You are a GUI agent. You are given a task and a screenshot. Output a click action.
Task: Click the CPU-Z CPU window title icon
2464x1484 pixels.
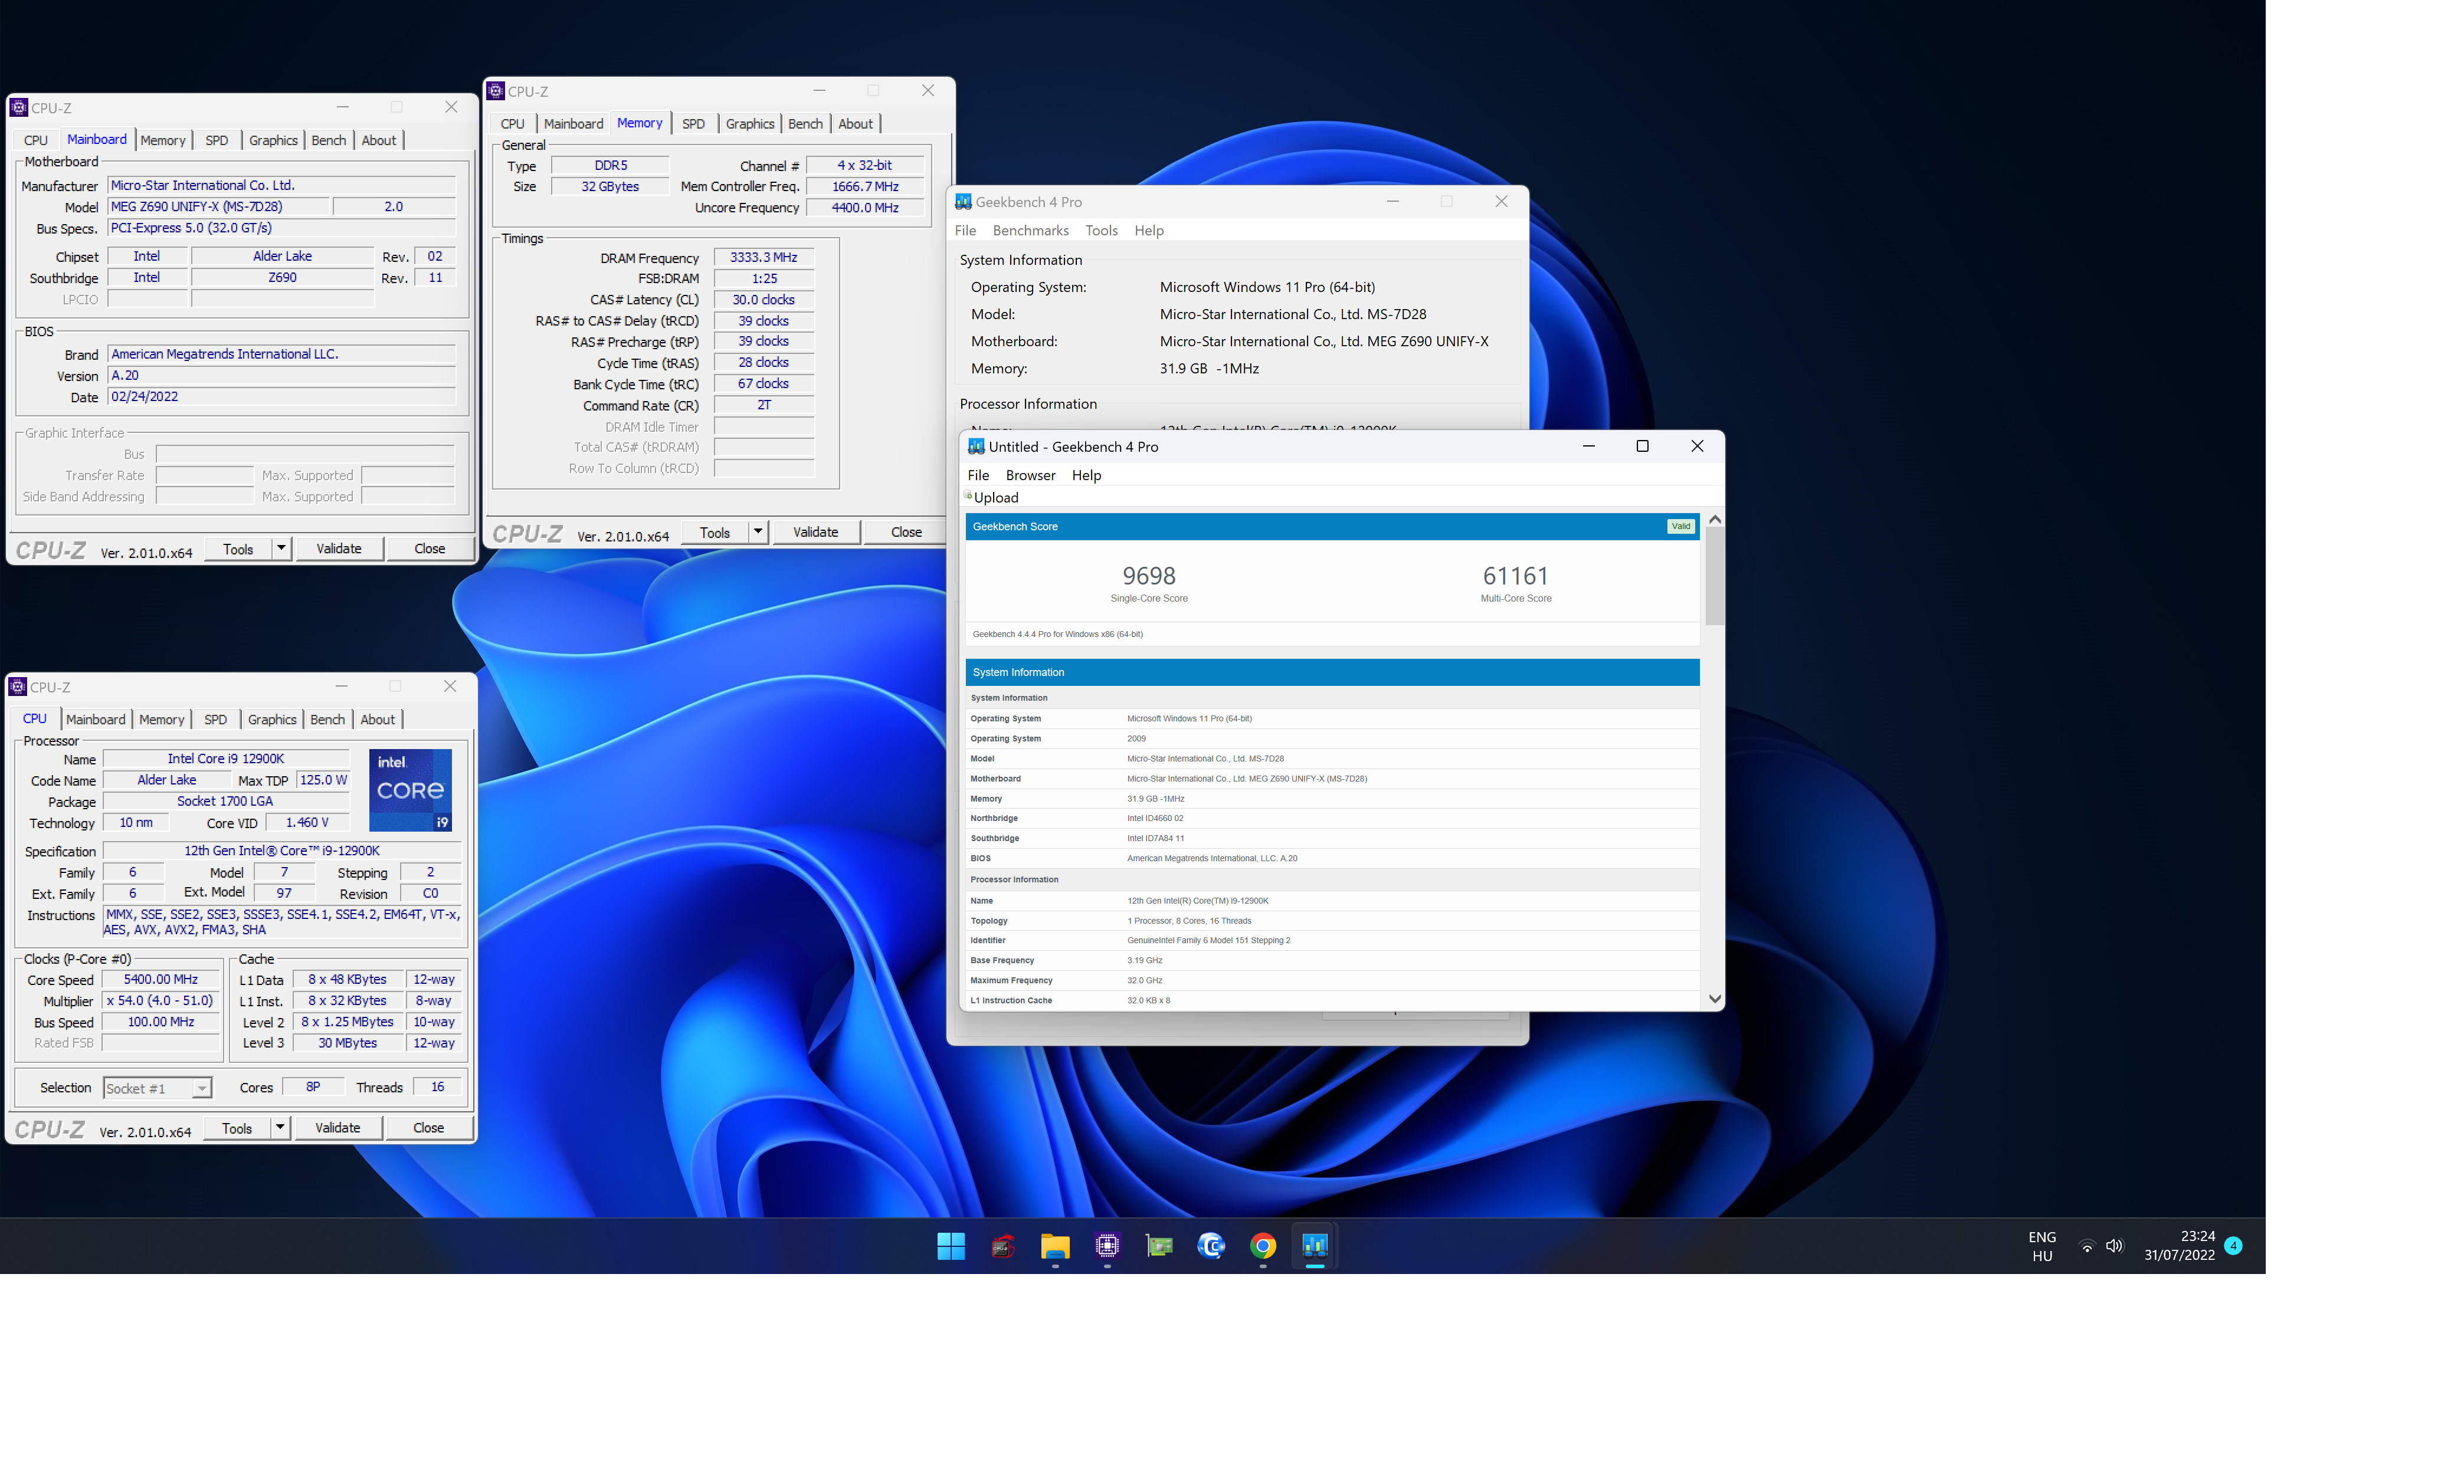[17, 687]
